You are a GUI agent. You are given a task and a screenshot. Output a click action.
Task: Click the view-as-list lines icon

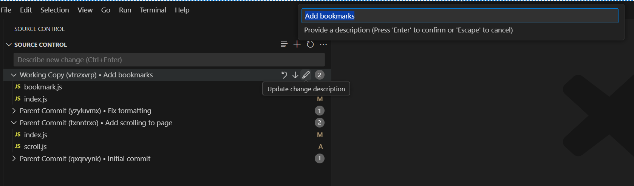(284, 45)
